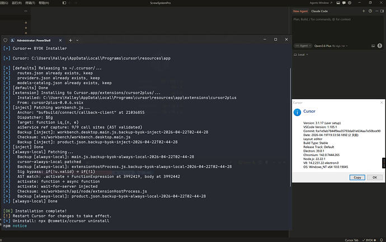Toggle the bottom panel layout icon
386x242 pixels.
pos(338,3)
